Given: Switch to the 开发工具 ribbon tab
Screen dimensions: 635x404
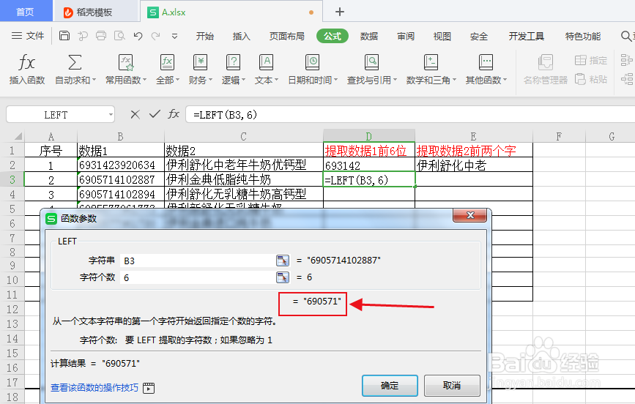Looking at the screenshot, I should pos(527,36).
